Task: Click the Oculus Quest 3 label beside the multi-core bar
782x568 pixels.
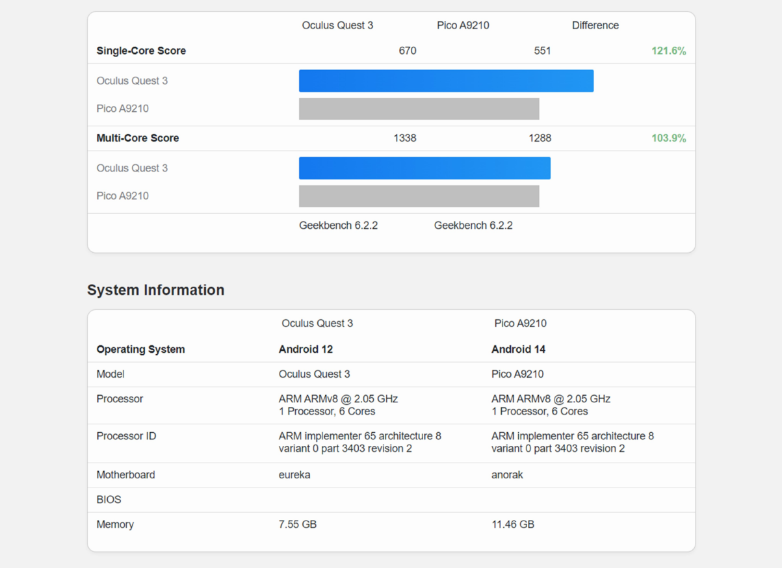Action: 132,168
